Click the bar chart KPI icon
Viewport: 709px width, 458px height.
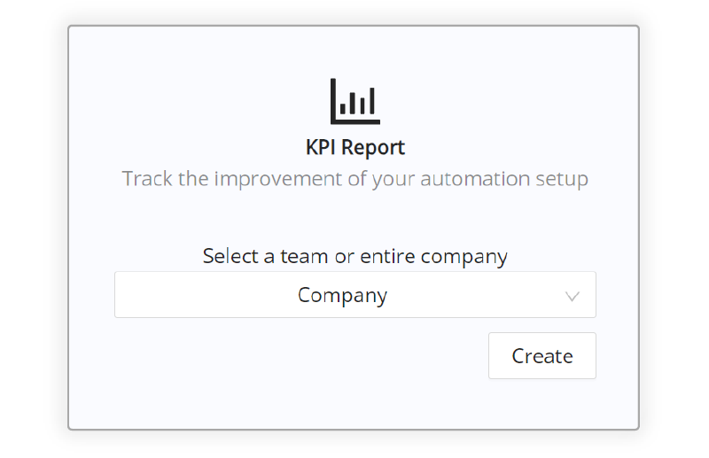(x=355, y=101)
